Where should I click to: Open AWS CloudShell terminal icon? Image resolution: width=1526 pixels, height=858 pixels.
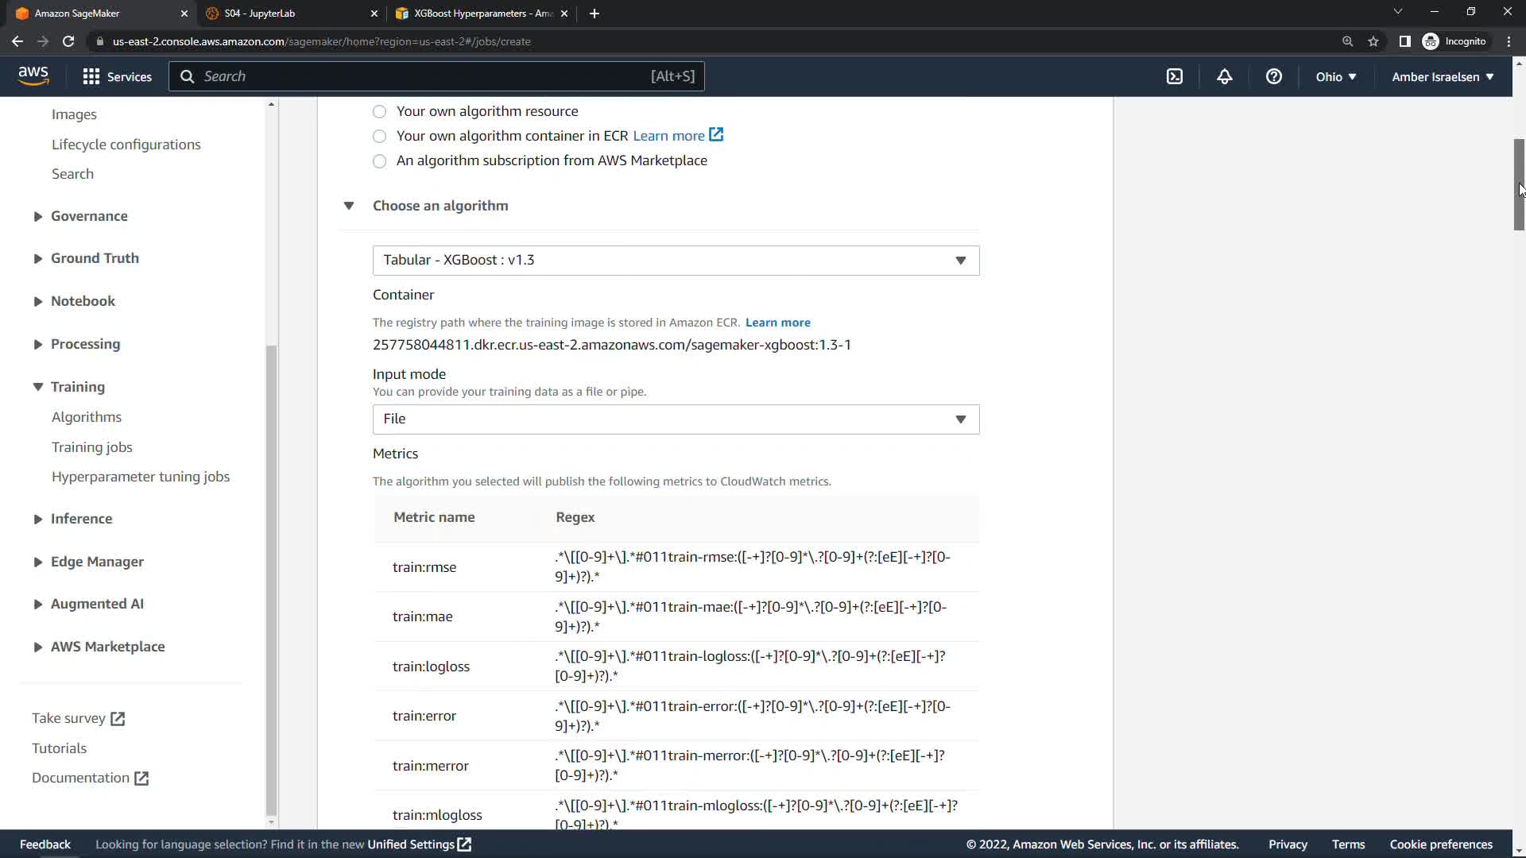point(1175,76)
